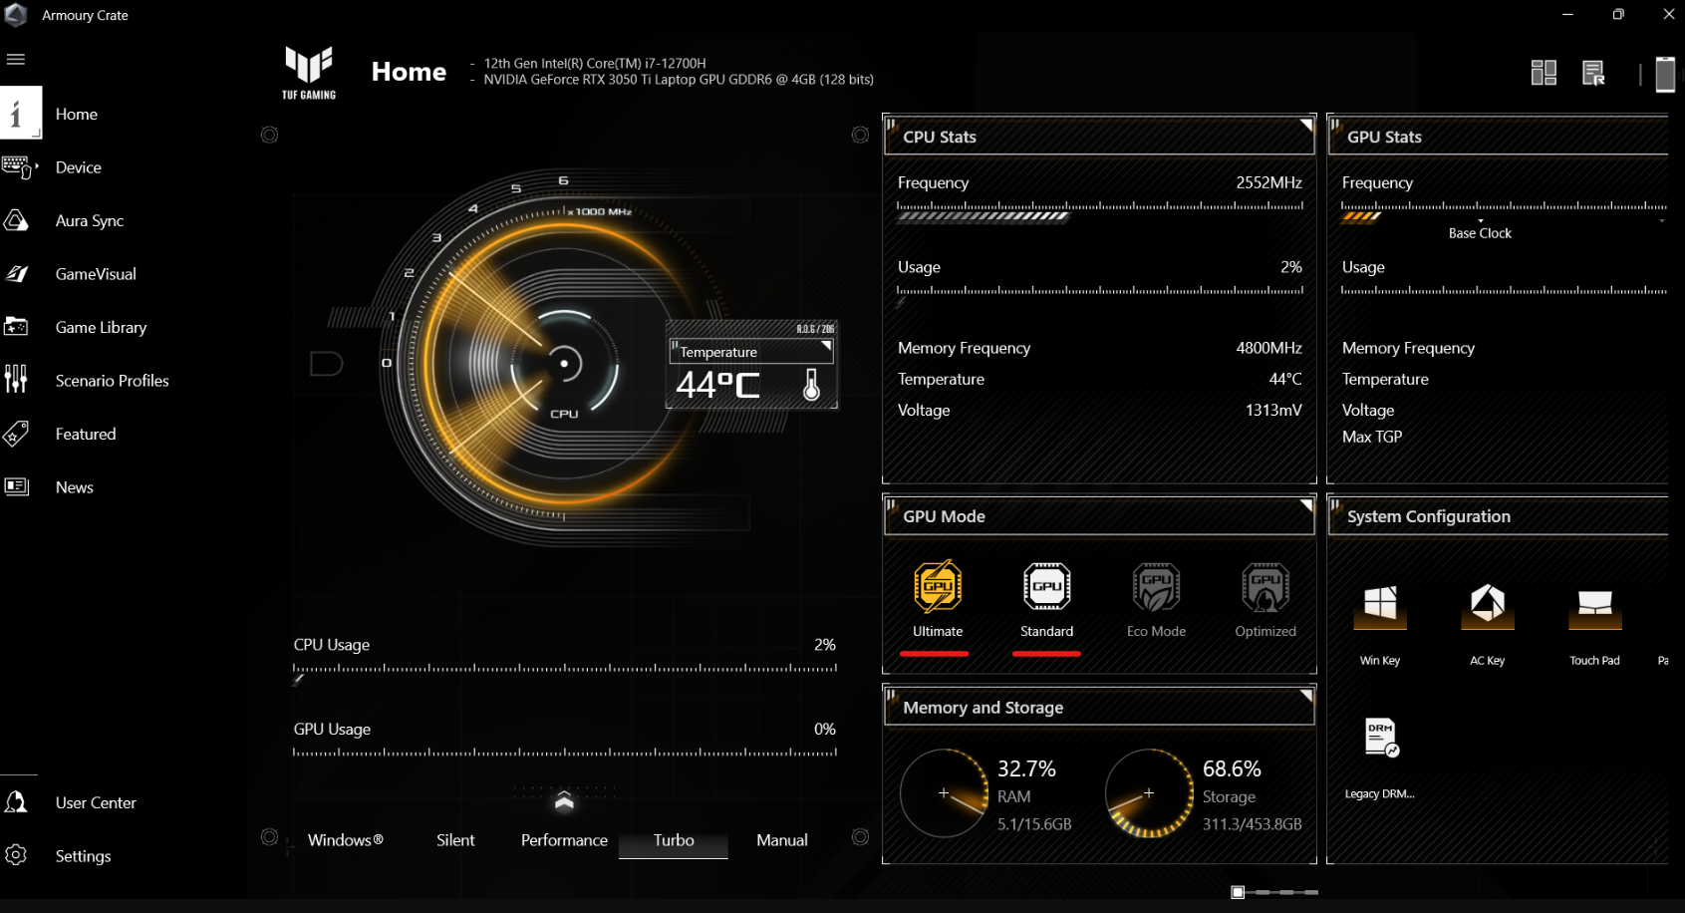Switch to Turbo operating mode
This screenshot has width=1685, height=913.
(674, 840)
